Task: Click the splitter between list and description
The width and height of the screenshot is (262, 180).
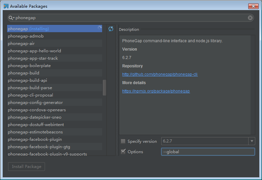Action: click(117, 90)
